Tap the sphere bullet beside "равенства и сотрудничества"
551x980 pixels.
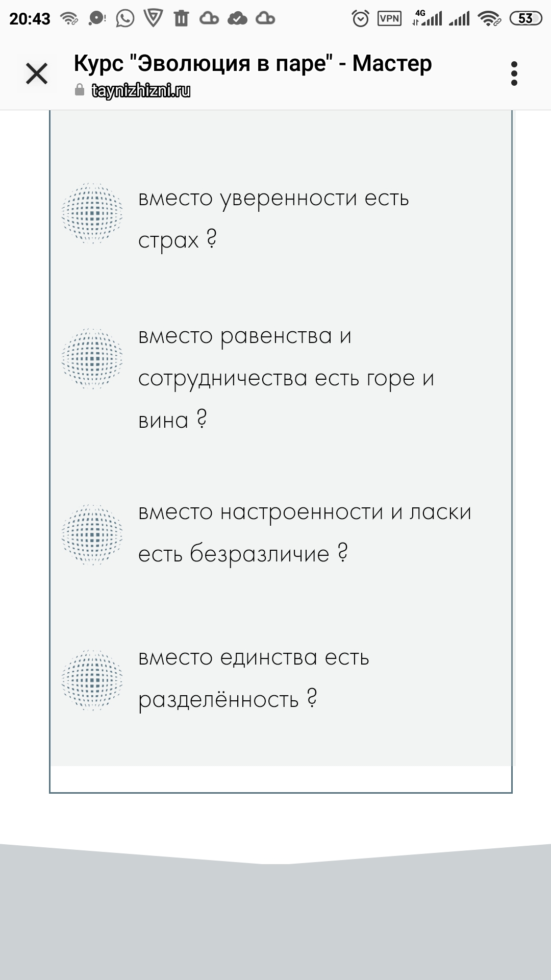tap(92, 358)
